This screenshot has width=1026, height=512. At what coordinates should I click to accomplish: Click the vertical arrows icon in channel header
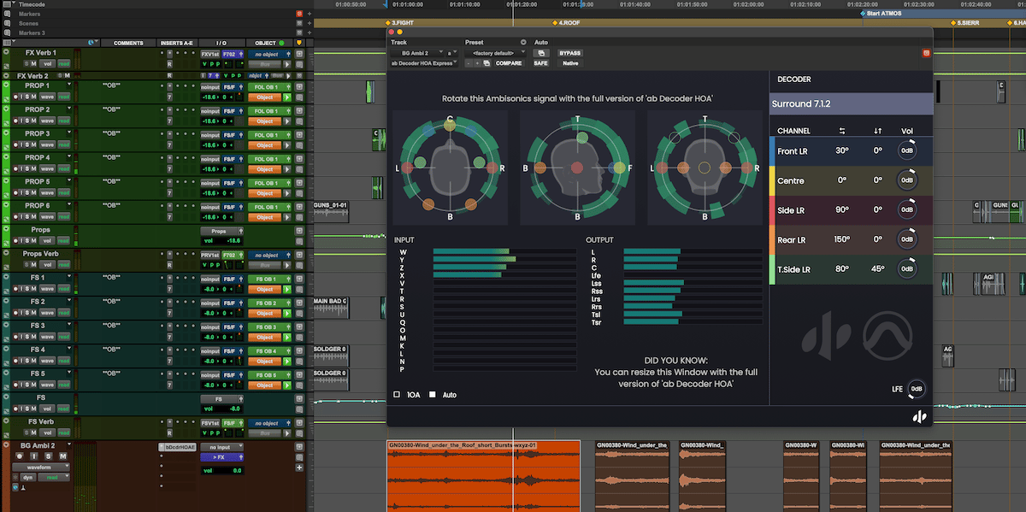[x=877, y=131]
